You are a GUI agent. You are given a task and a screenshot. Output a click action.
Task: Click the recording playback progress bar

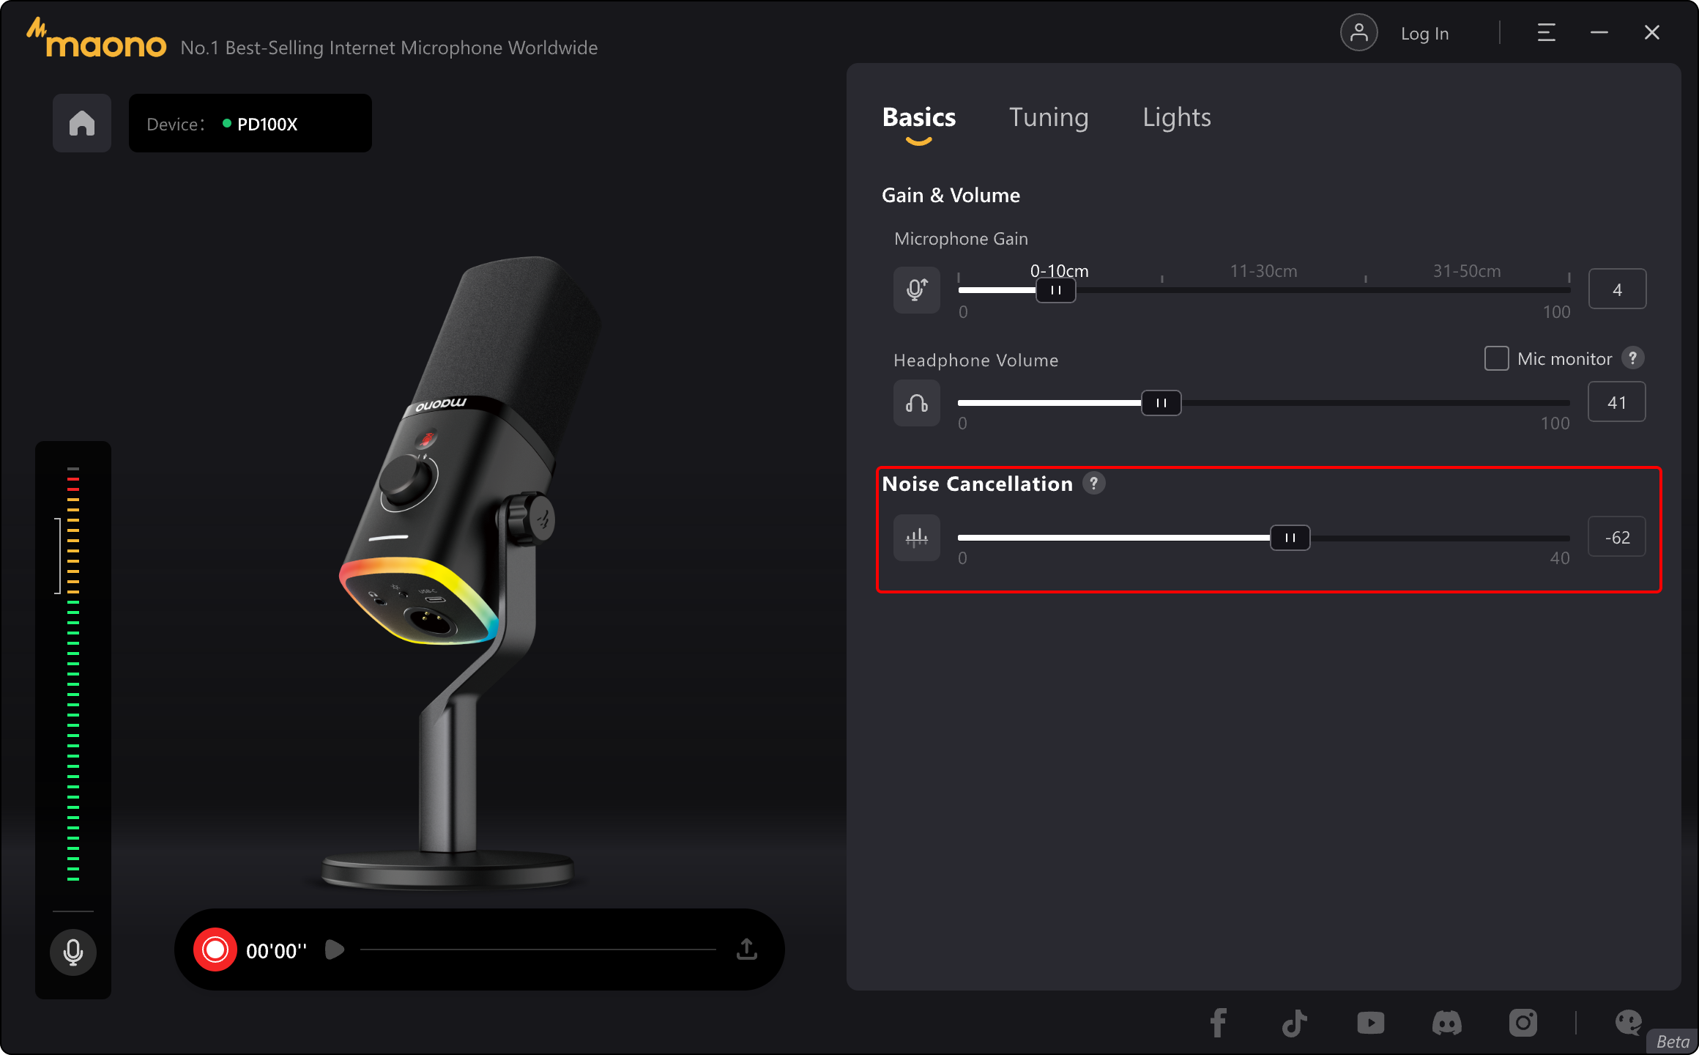point(538,949)
